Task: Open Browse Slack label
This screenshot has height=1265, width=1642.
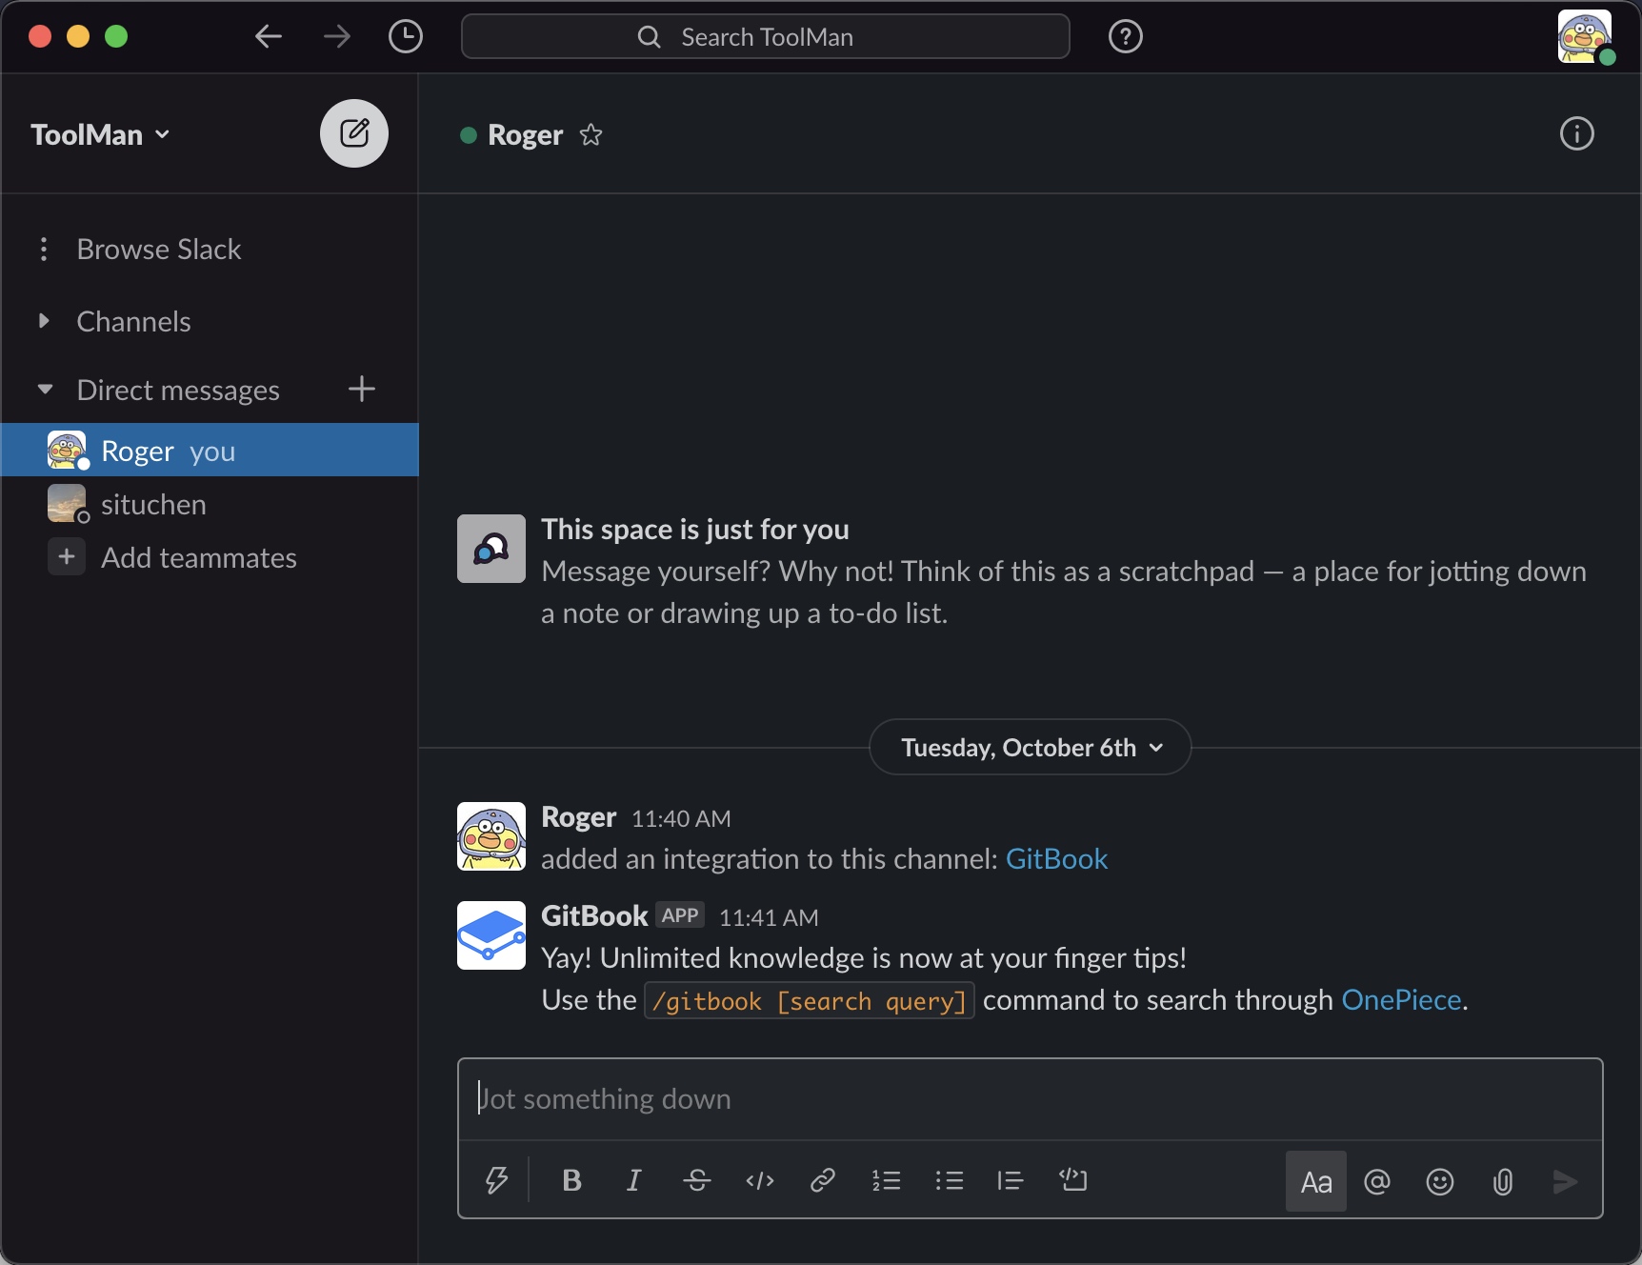Action: click(159, 249)
